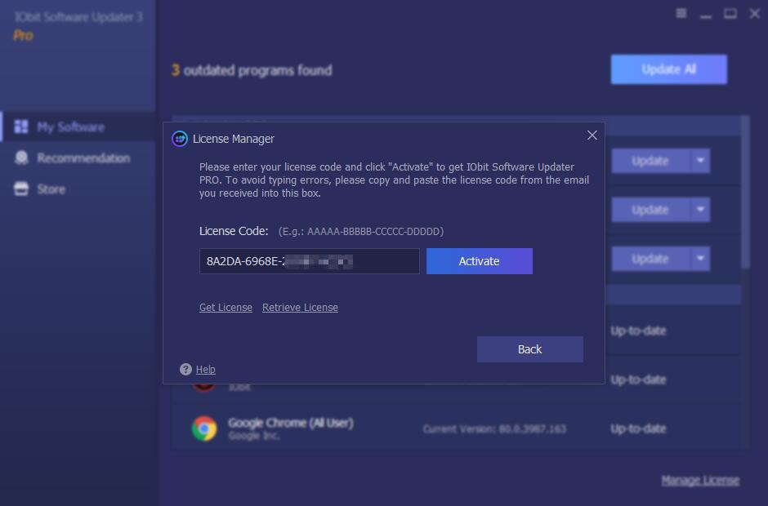This screenshot has height=506, width=768.
Task: Expand the third Update dropdown arrow
Action: 700,259
